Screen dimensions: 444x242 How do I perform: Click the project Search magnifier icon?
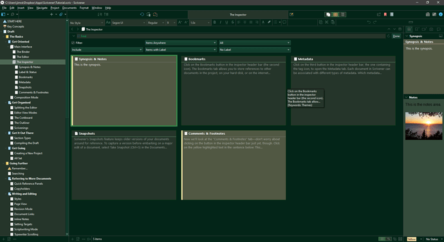(x=12, y=14)
